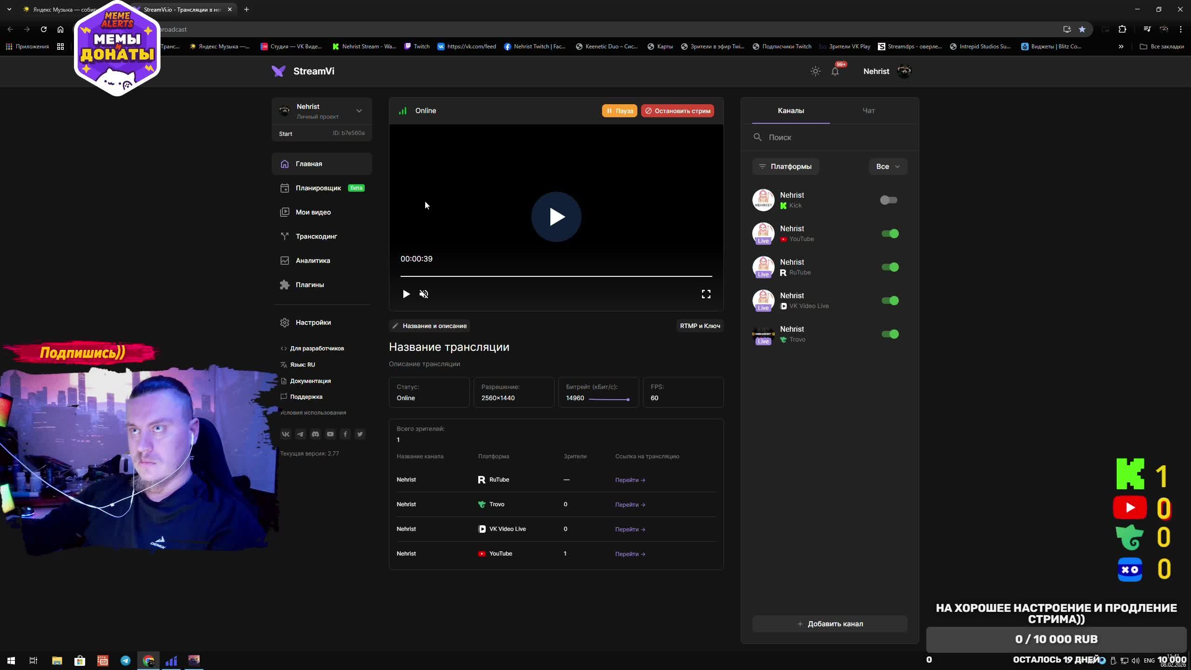Image resolution: width=1191 pixels, height=670 pixels.
Task: Open Plugins puzzle icon in sidebar
Action: (285, 285)
